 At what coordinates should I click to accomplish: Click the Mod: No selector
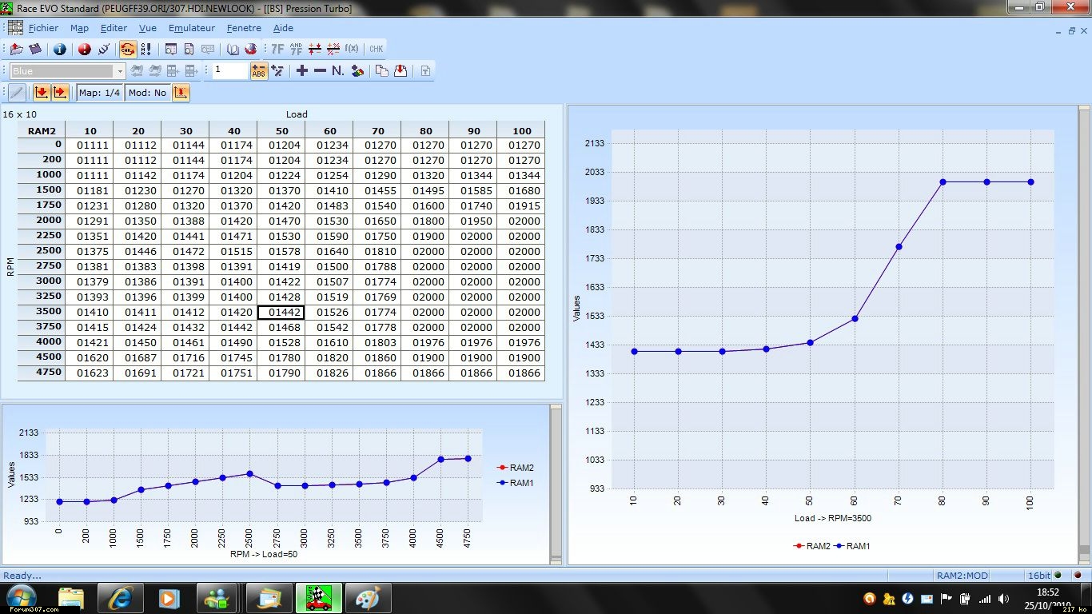tap(147, 93)
